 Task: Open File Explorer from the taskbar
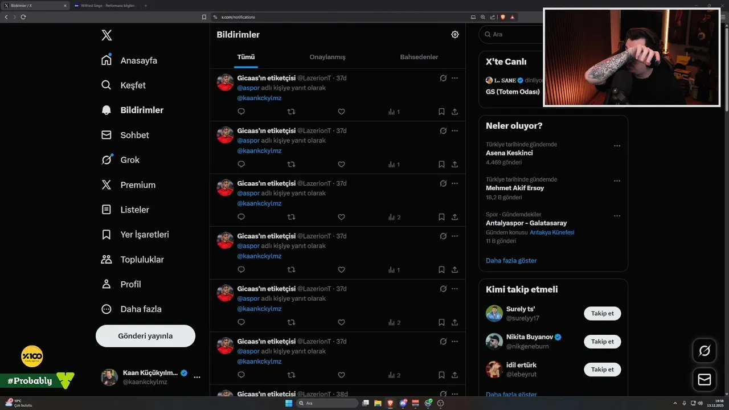[378, 403]
